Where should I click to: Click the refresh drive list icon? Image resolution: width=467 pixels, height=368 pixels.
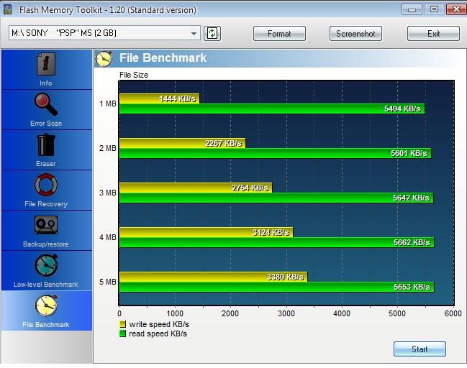pyautogui.click(x=212, y=34)
